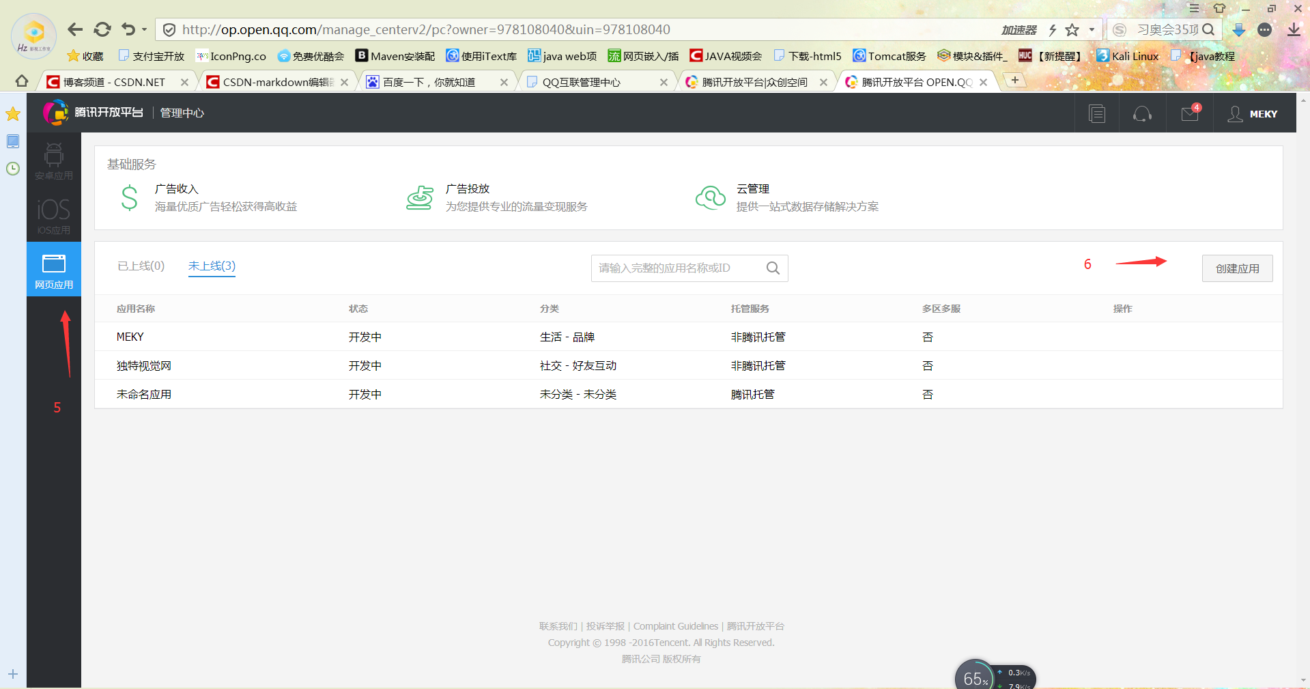Click the 腾讯开放平台 footer link
This screenshot has height=689, width=1310.
coord(756,626)
